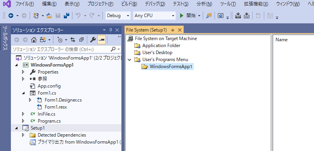Image resolution: width=314 pixels, height=151 pixels.
Task: Click Solution Explorer sync with active document icon
Action: pyautogui.click(x=73, y=40)
